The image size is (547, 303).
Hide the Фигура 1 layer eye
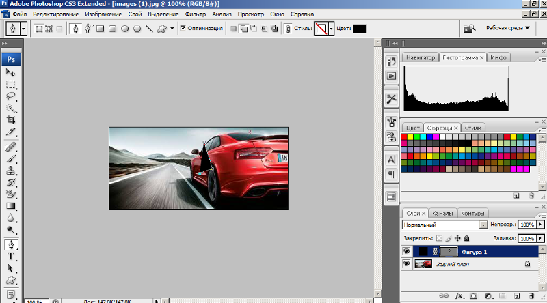point(406,251)
